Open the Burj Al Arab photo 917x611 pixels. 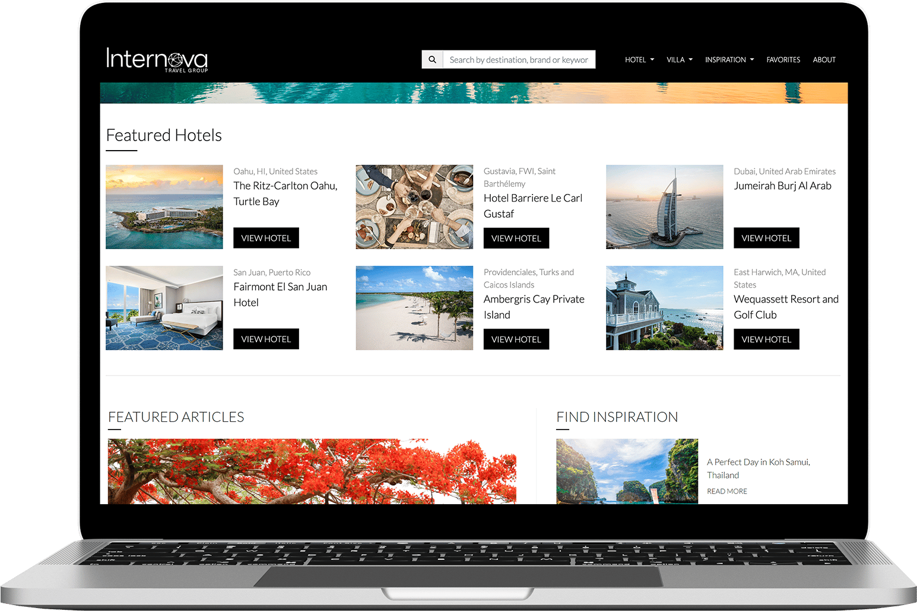[665, 207]
